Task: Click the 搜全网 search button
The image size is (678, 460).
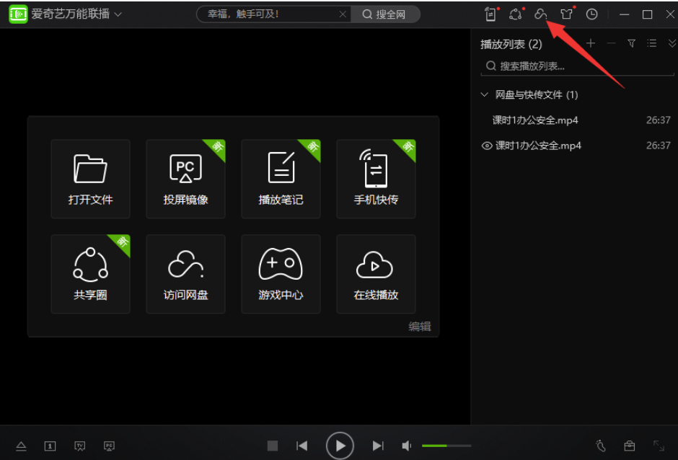Action: tap(384, 14)
